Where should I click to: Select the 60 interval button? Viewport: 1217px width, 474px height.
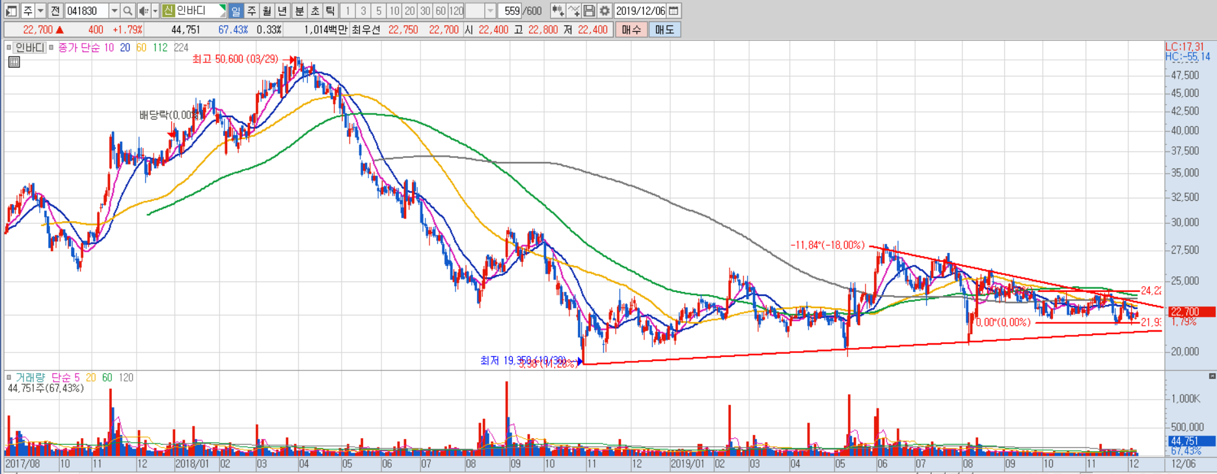pyautogui.click(x=441, y=10)
